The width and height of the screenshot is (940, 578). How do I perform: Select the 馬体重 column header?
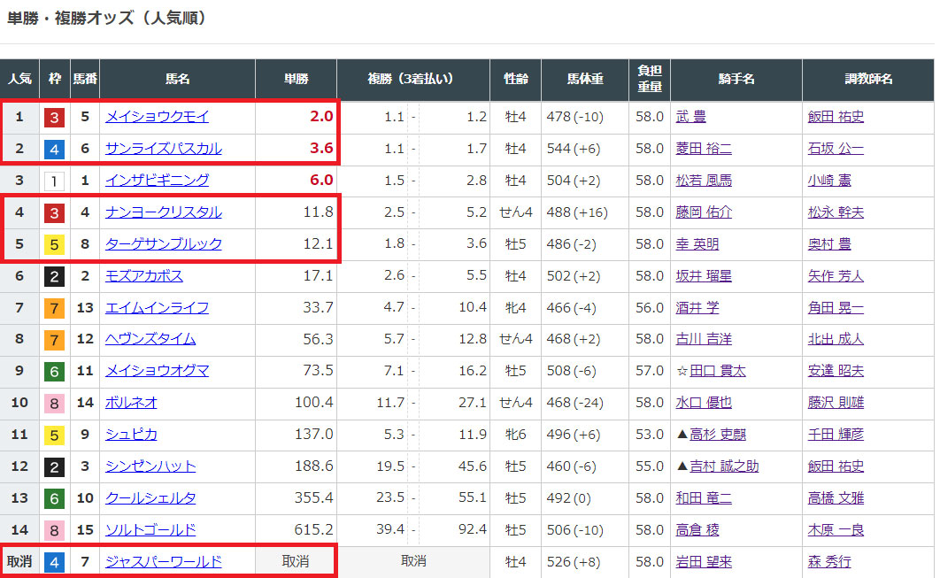tap(585, 80)
